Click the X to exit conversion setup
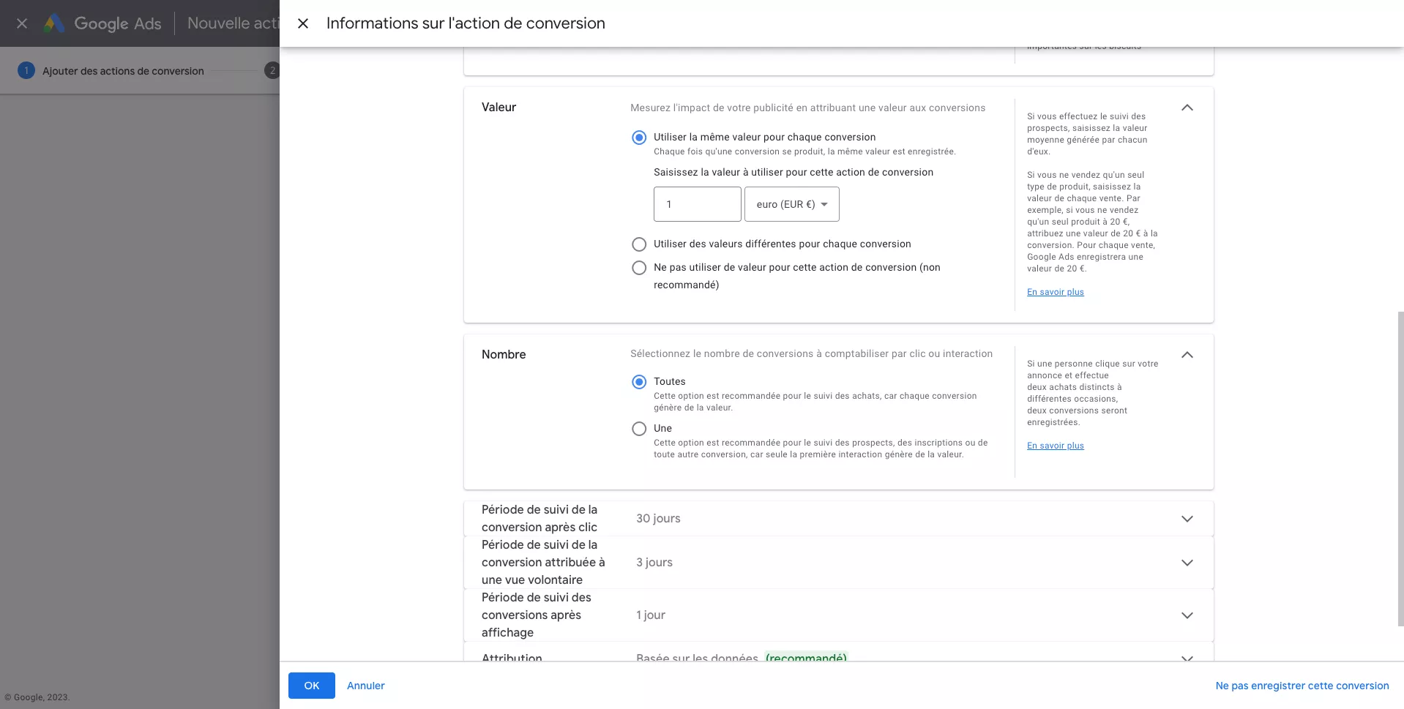 coord(21,23)
